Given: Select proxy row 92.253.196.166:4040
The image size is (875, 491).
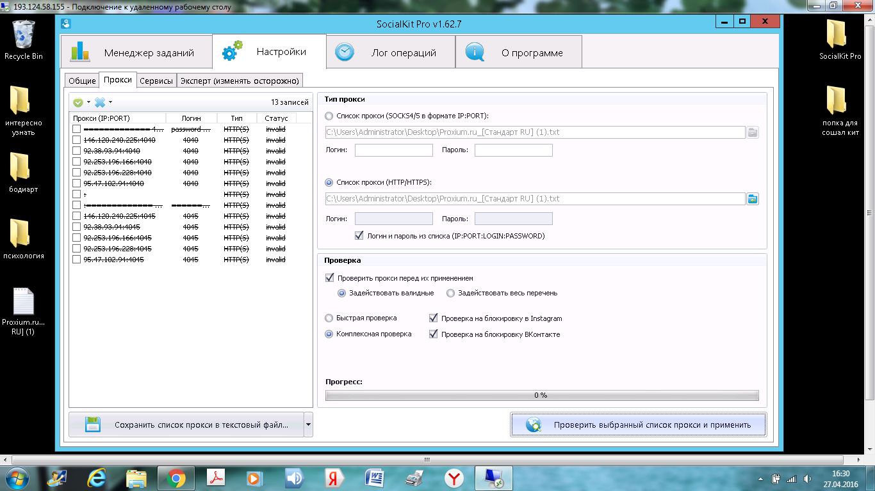Looking at the screenshot, I should [x=190, y=162].
